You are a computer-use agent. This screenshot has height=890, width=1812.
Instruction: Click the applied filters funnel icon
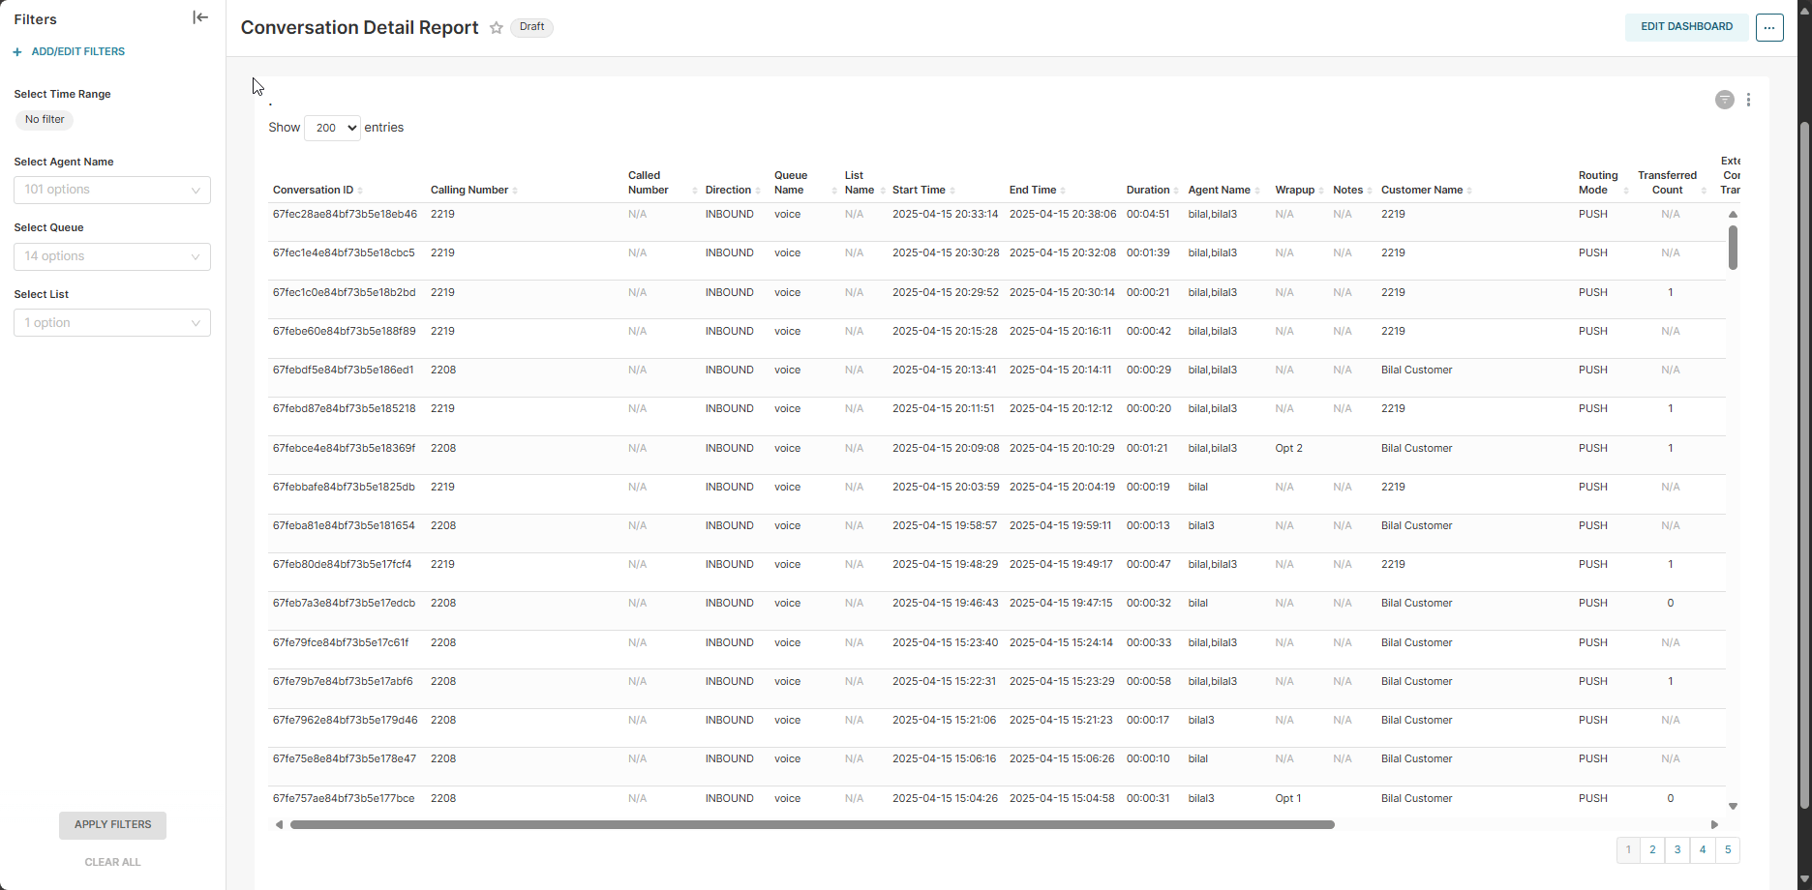1724,100
